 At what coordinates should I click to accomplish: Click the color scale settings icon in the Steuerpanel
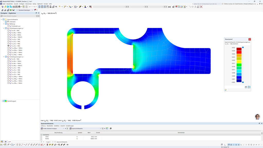[249, 87]
